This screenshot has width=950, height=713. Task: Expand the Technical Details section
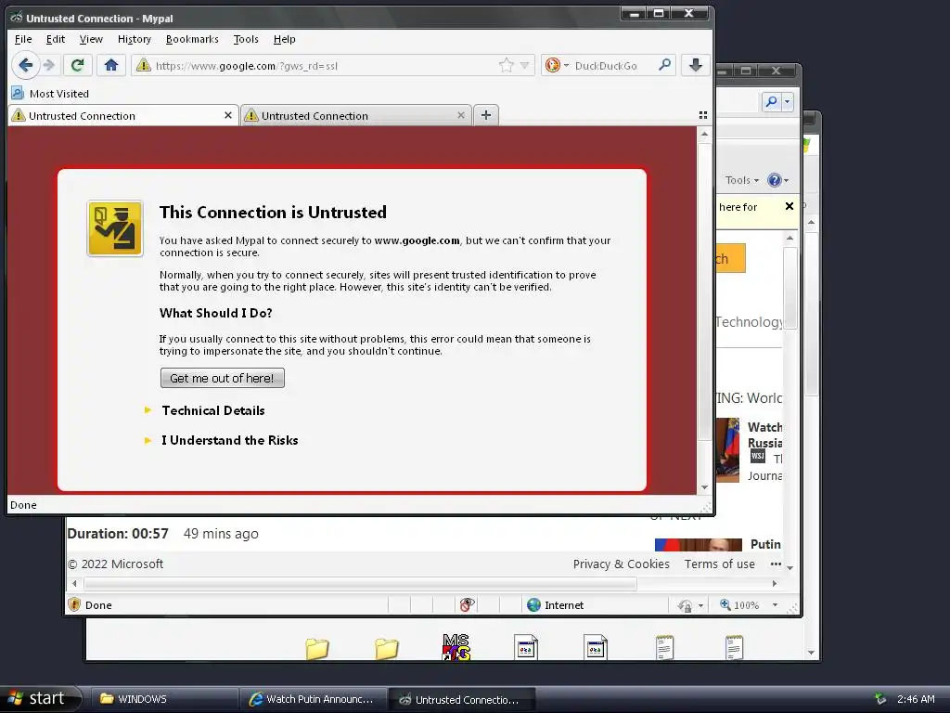pos(212,410)
